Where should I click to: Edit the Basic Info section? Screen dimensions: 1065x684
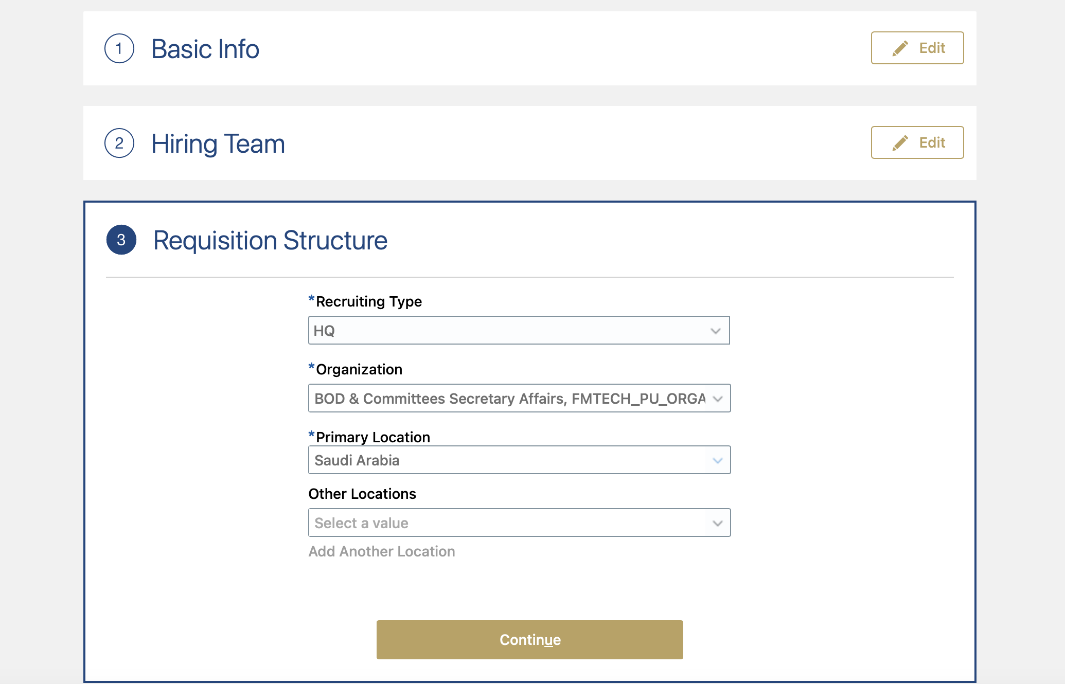pyautogui.click(x=917, y=48)
